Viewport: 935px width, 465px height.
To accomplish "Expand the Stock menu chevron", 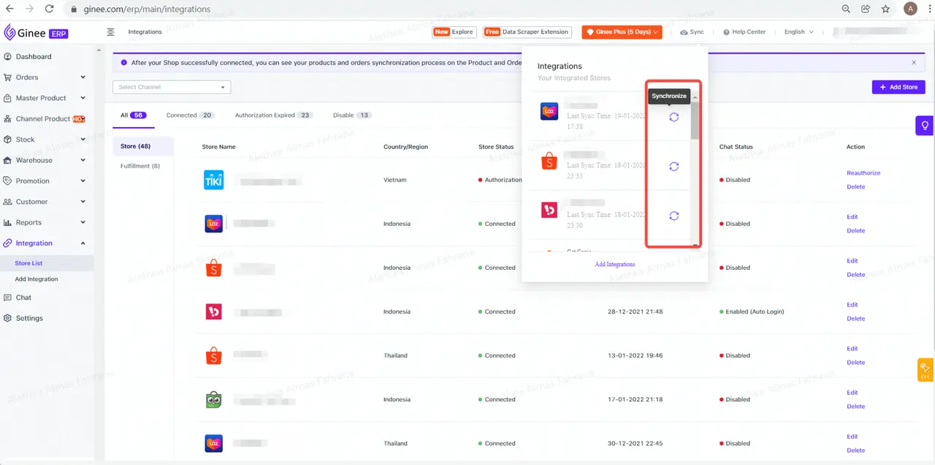I will click(83, 140).
